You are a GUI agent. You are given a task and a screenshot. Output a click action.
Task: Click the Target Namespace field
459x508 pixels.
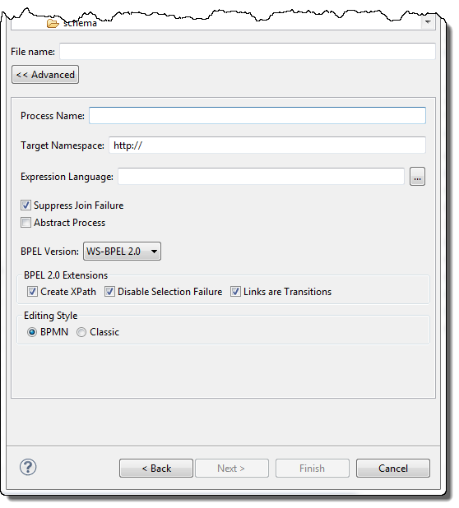pyautogui.click(x=267, y=145)
